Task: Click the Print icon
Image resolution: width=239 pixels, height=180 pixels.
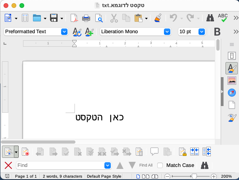Action: tap(86, 18)
